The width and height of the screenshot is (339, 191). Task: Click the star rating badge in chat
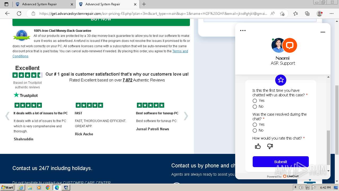(x=281, y=80)
